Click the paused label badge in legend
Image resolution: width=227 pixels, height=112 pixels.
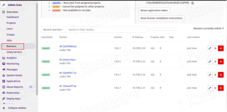point(56,10)
